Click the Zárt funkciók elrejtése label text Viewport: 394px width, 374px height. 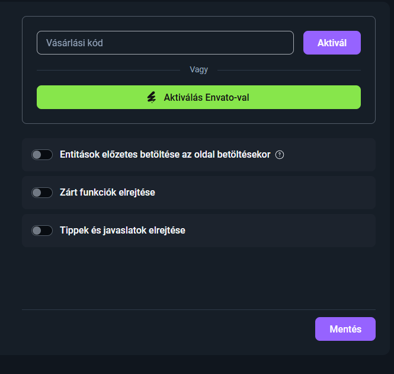(107, 193)
